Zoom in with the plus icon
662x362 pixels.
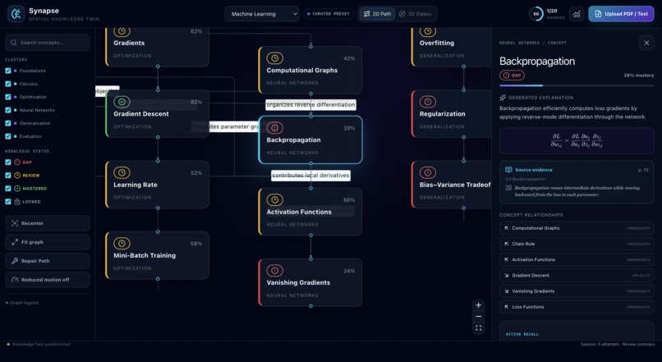pyautogui.click(x=478, y=305)
